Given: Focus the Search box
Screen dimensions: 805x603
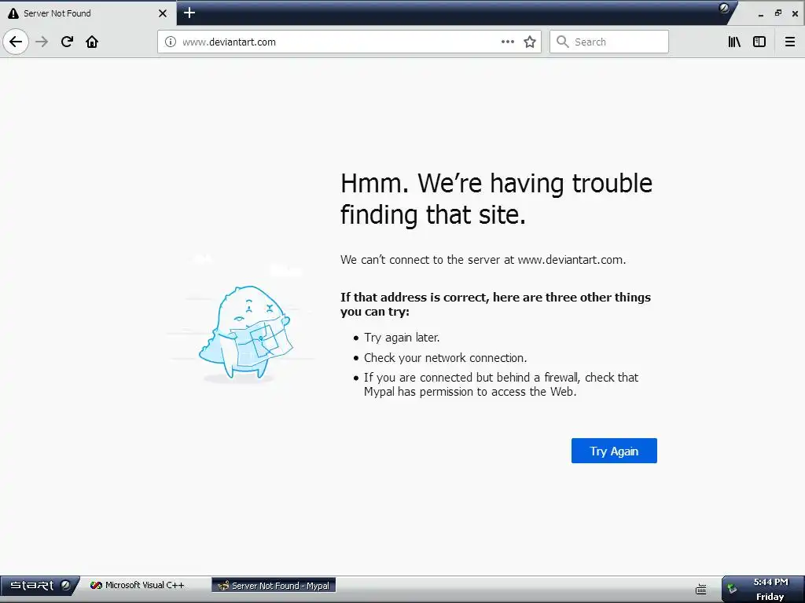Looking at the screenshot, I should (x=609, y=42).
